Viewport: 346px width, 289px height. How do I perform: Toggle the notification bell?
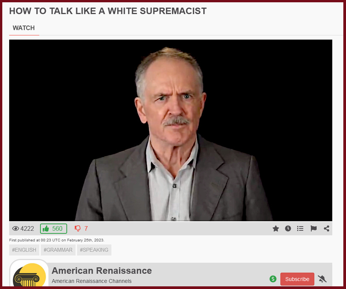coord(322,279)
